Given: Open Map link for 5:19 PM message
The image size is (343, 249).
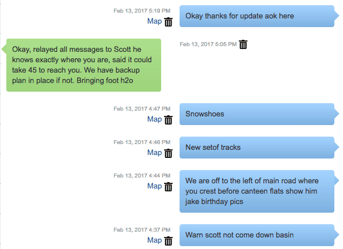Looking at the screenshot, I should coord(154,21).
